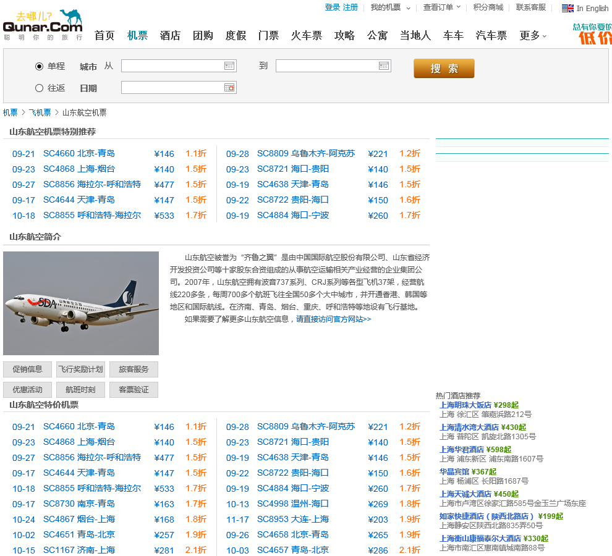Open hotel 上海衡山康福泰尔大酒店 ¥330起
This screenshot has height=556, width=612.
click(494, 539)
